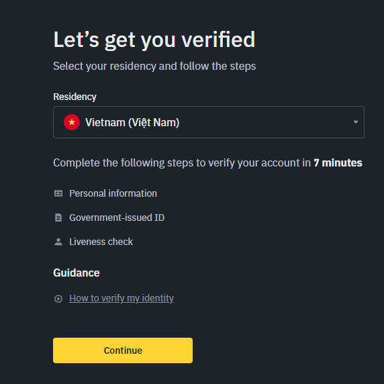Open the Residency country selector box
This screenshot has width=384, height=384.
point(209,122)
